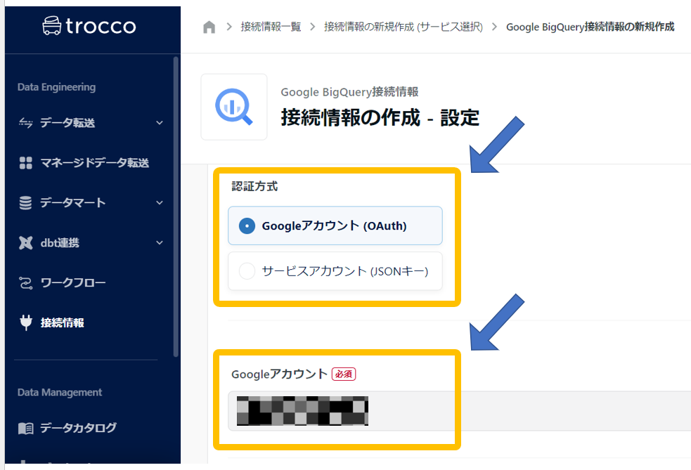Click the ワークフロー flow icon

[x=26, y=283]
